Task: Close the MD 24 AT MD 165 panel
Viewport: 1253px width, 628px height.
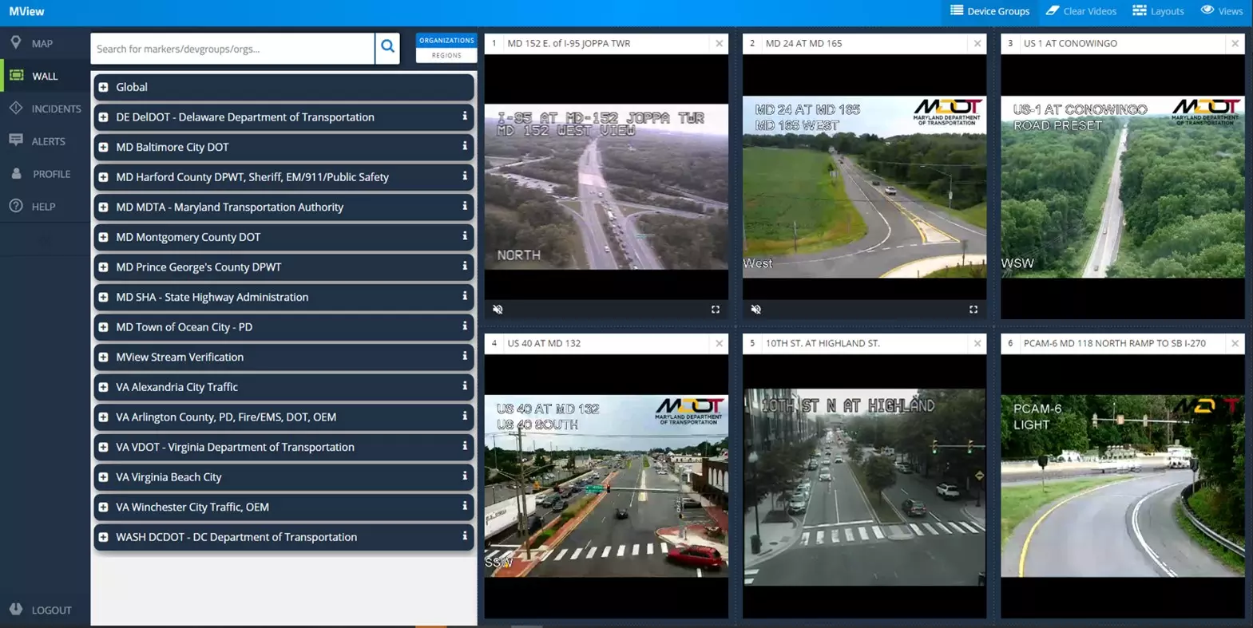Action: pos(977,44)
